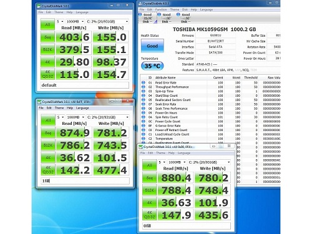Open test count dropdown in default window
This screenshot has width=312, height=234.
tap(60, 21)
